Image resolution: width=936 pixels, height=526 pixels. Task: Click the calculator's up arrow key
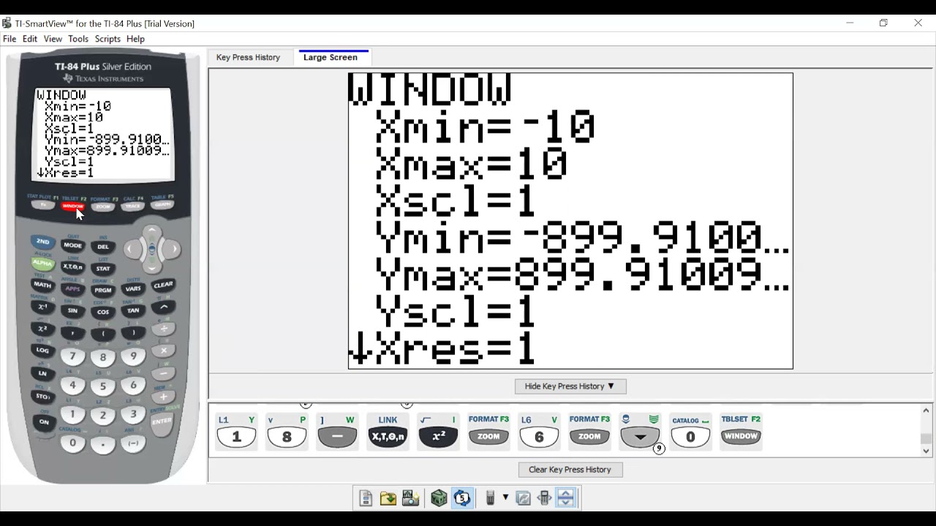(x=152, y=232)
